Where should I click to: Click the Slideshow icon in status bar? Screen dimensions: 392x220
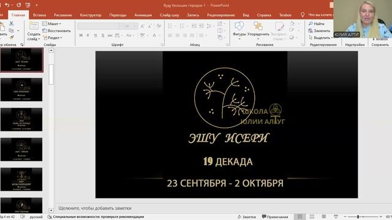click(336, 216)
